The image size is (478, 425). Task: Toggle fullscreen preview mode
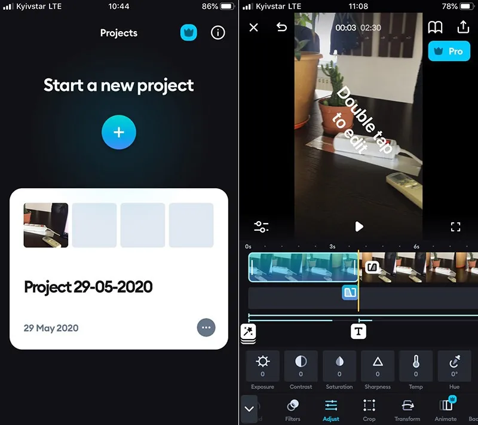pos(455,226)
